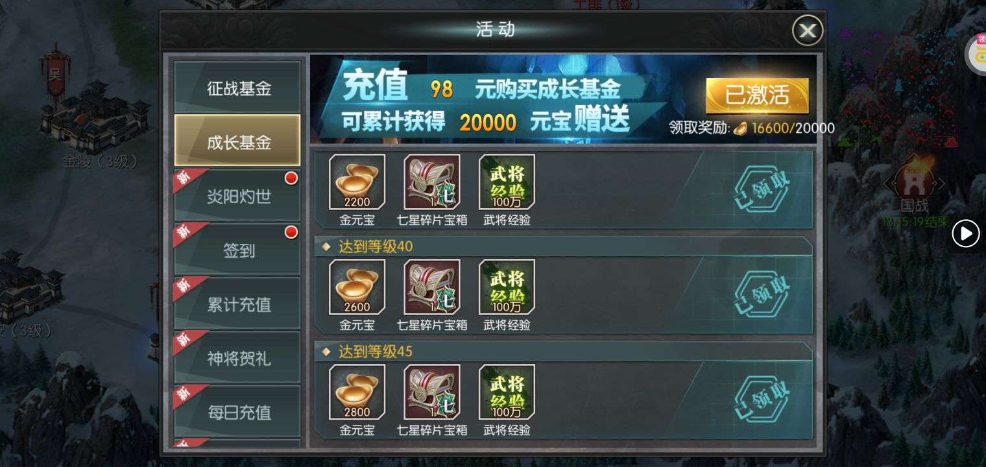Close the 活动 dialog window
The image size is (986, 467).
[808, 30]
